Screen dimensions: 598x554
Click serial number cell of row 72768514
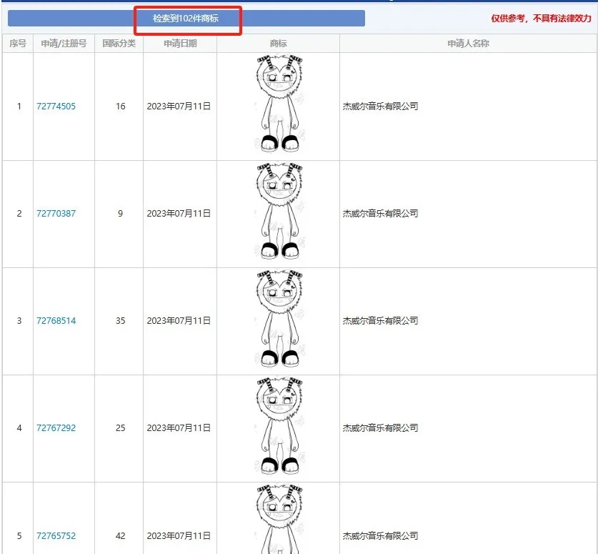19,320
